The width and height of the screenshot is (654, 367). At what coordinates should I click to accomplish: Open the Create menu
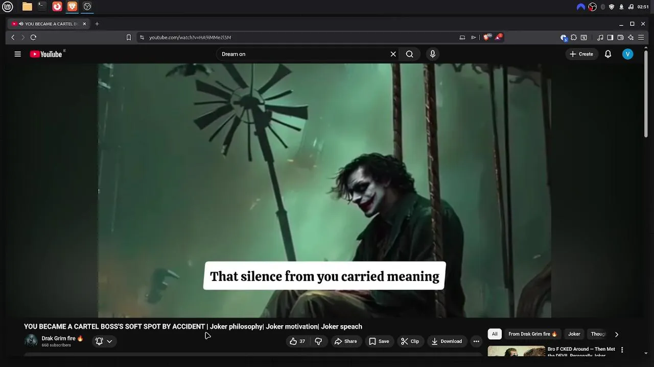(581, 54)
